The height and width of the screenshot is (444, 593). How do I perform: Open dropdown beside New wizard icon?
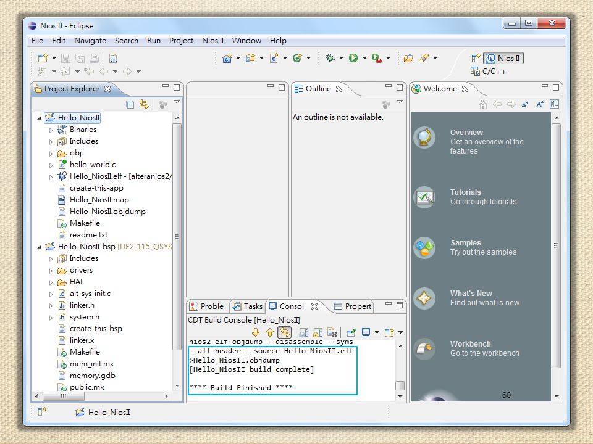tap(54, 58)
